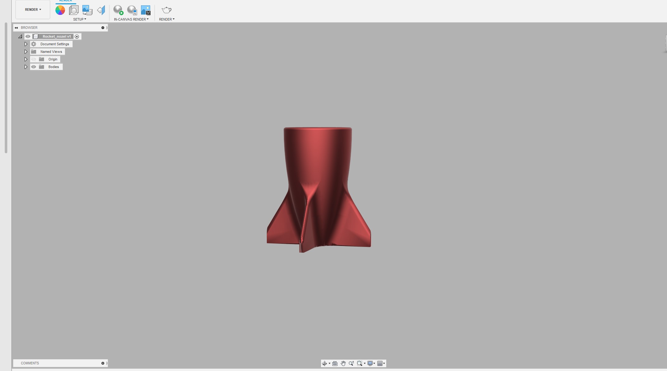
Task: Select the Bodies label
Action: click(54, 67)
